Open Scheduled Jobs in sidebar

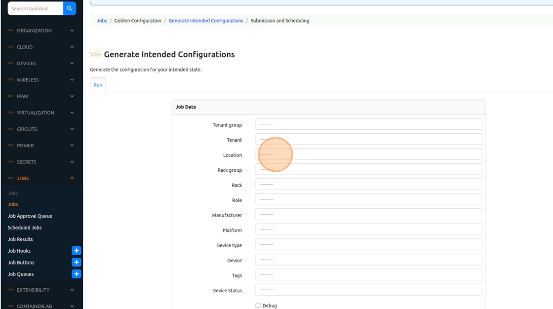click(x=25, y=228)
